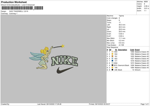The image size is (150, 106).
Task: Click the Diamond Black color swatch
Action: click(112, 65)
